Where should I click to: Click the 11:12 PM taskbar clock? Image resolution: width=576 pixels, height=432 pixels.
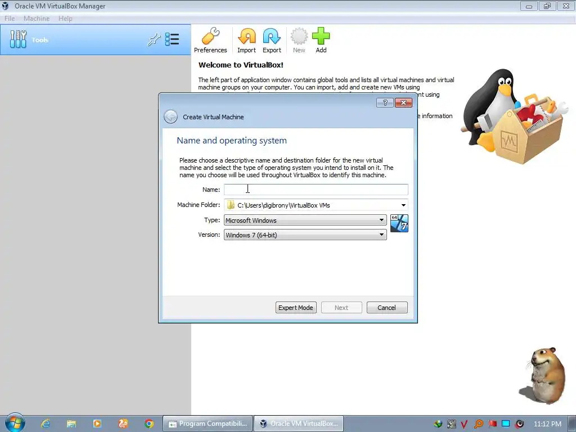point(547,424)
